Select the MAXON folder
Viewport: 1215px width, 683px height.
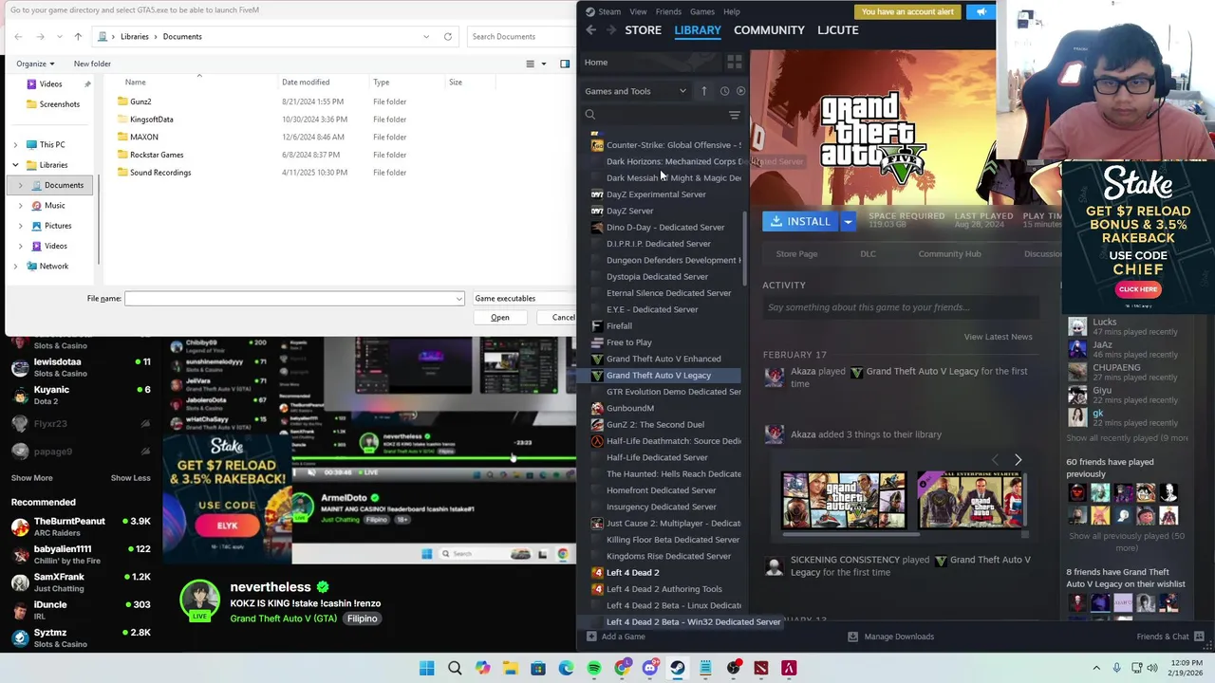[x=143, y=137]
